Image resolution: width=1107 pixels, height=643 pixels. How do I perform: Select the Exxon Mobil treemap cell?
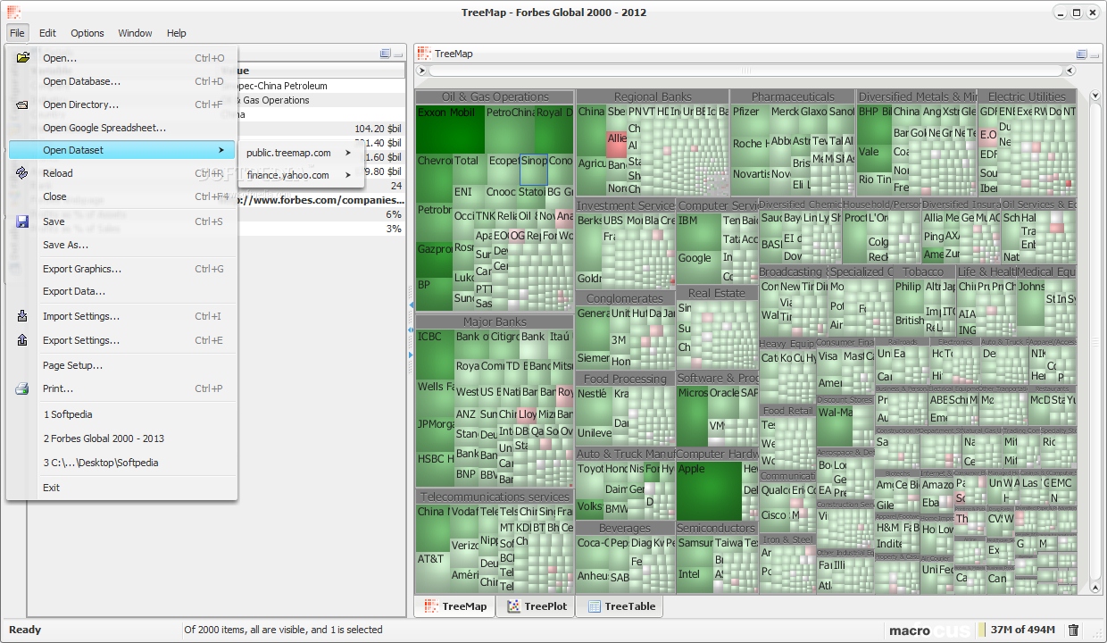pos(450,129)
